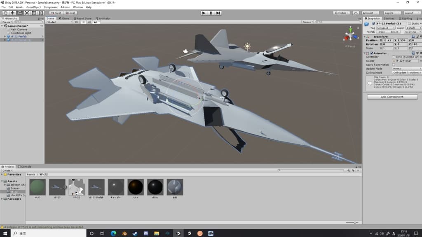Select the Hand tool in toolbar
The width and height of the screenshot is (422, 237).
pyautogui.click(x=5, y=13)
